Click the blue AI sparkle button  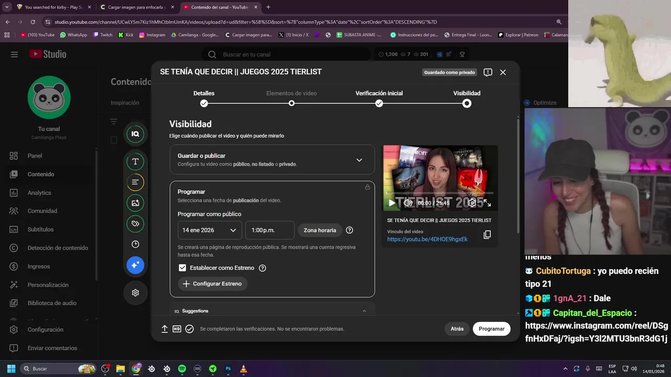(135, 265)
